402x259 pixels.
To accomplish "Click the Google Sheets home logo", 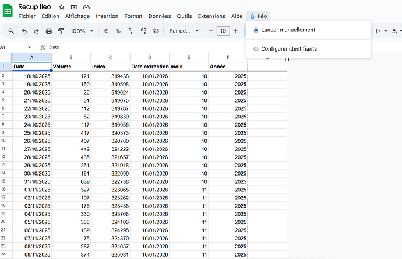I will tap(8, 11).
